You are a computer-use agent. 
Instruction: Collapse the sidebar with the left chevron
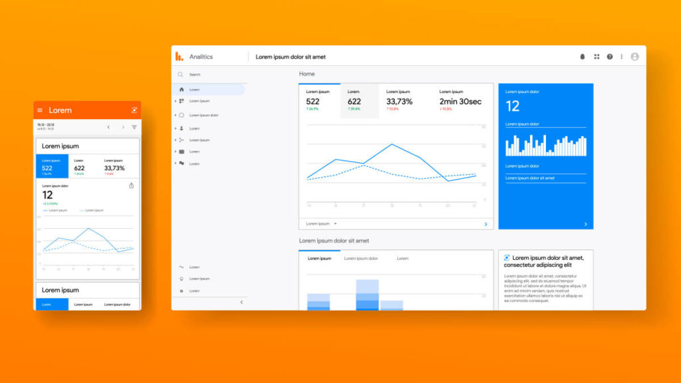(x=241, y=302)
